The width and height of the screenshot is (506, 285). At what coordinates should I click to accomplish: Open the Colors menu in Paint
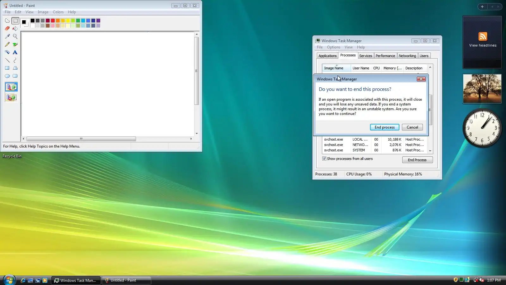click(58, 12)
